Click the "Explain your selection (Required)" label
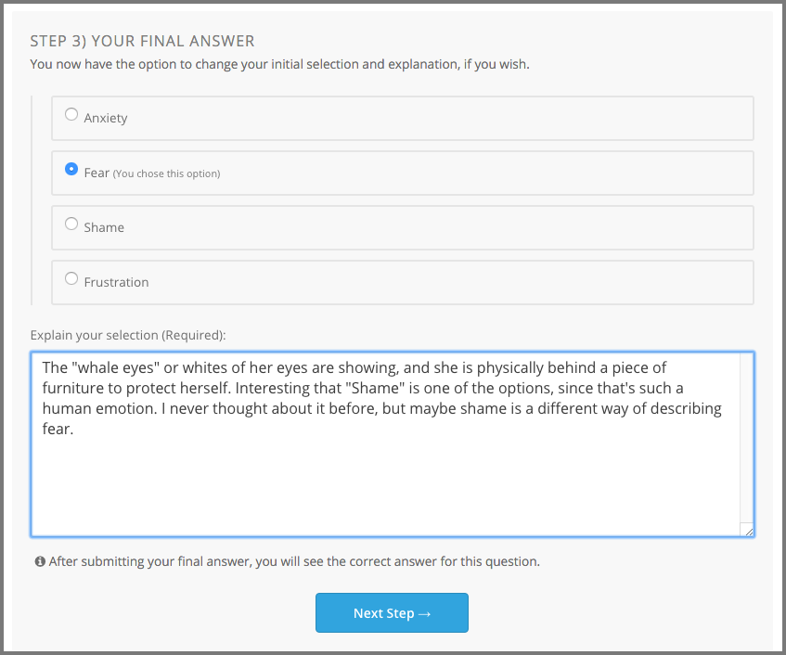Viewport: 786px width, 655px height. [128, 334]
